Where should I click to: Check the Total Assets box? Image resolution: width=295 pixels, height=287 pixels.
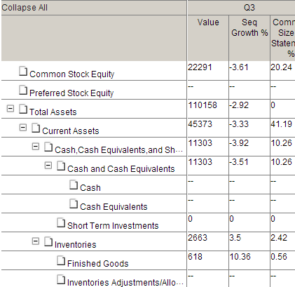click(23, 109)
